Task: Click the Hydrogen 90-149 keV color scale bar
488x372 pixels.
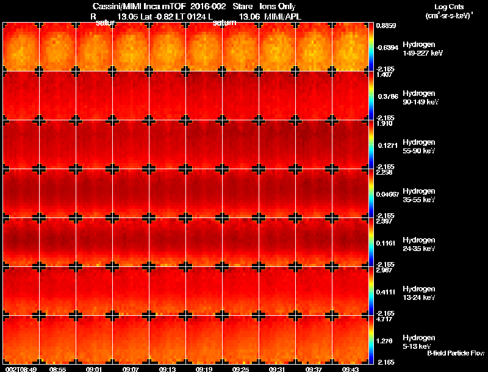Action: tap(371, 96)
